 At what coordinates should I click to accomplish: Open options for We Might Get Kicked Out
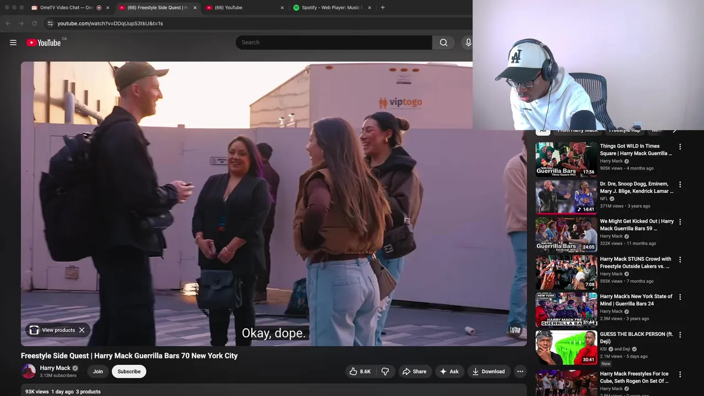coord(680,222)
